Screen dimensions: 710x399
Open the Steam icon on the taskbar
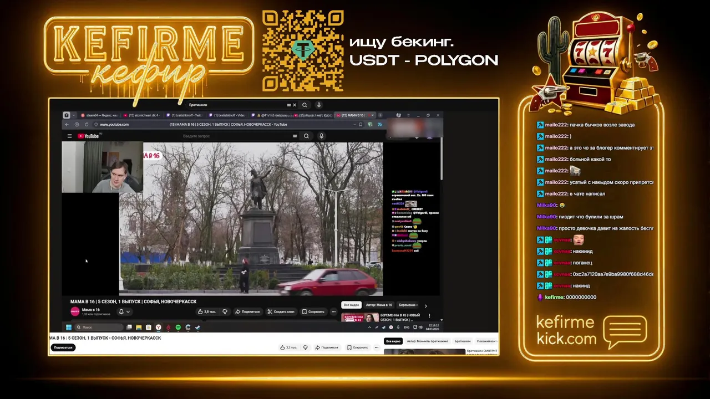197,327
